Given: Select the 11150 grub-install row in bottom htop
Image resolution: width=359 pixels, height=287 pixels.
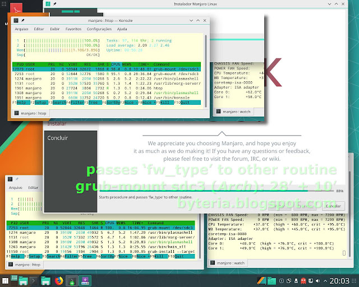Looking at the screenshot, I should click(x=100, y=252).
